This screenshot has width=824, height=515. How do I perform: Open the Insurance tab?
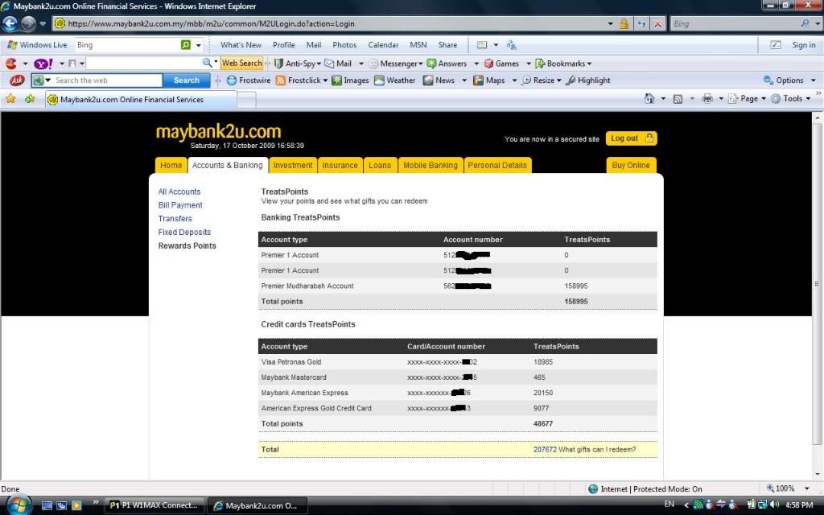(x=340, y=165)
